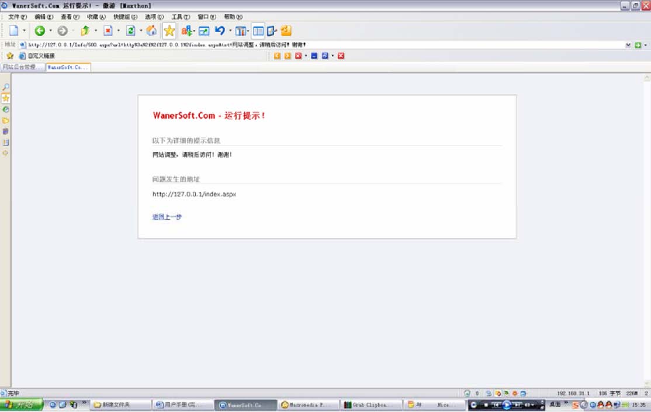
Task: Follow the 返回上一步 link
Action: (167, 217)
